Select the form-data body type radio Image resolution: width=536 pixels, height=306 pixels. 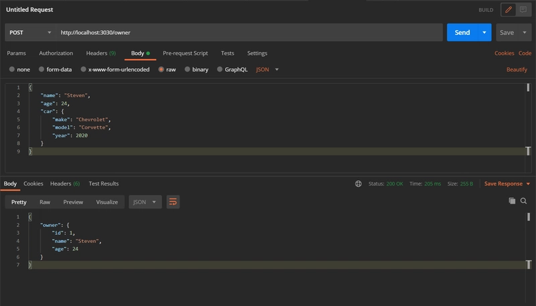[42, 70]
